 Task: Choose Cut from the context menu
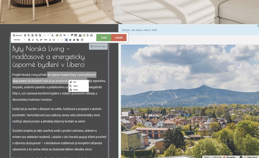74,82
